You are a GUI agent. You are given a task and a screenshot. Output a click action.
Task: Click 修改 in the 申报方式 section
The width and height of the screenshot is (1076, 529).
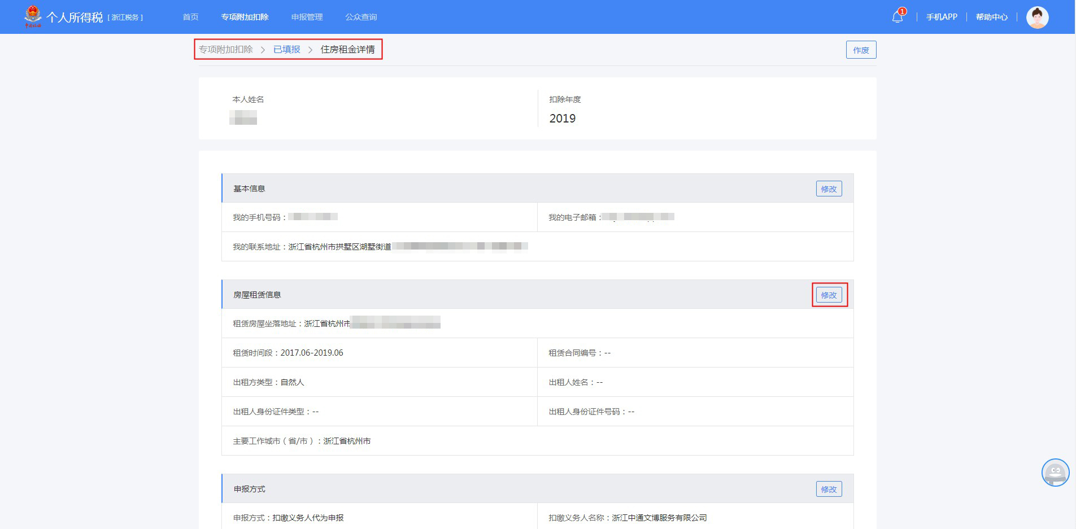tap(829, 489)
